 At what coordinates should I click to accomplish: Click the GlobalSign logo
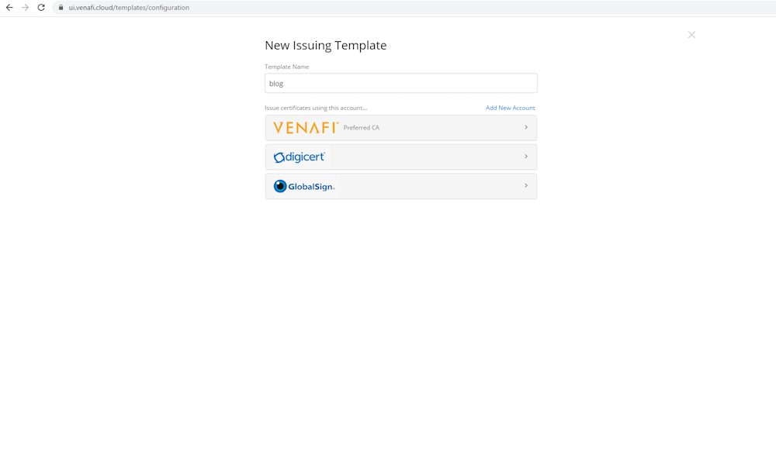(304, 186)
